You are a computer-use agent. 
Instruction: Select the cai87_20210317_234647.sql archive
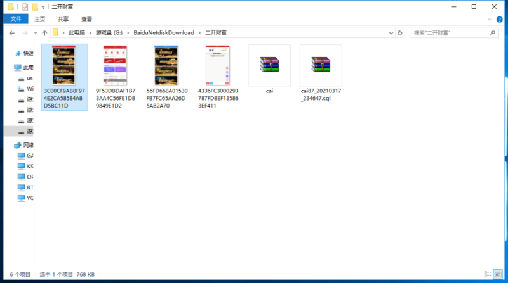tap(320, 65)
